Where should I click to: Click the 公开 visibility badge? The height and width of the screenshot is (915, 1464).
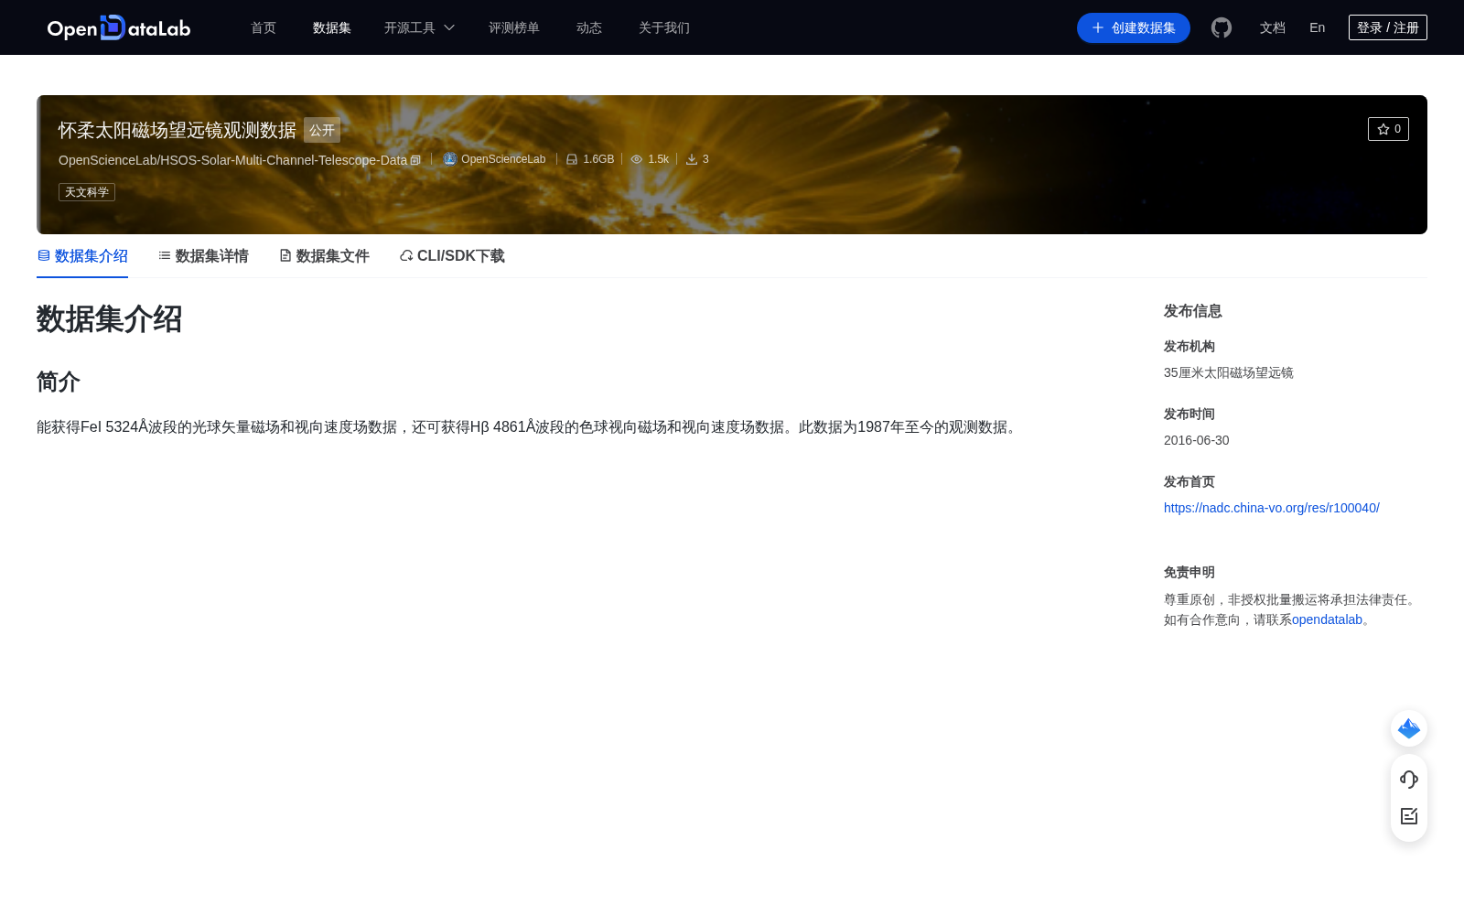tap(322, 130)
